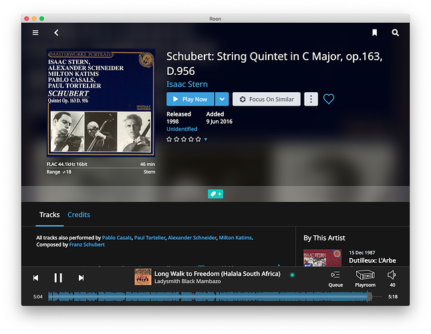The height and width of the screenshot is (334, 431).
Task: Click the 9 Jun 2016 added date
Action: [219, 122]
